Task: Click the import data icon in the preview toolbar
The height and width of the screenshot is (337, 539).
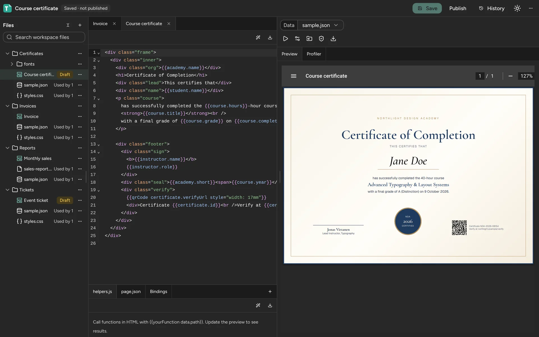Action: click(x=309, y=39)
